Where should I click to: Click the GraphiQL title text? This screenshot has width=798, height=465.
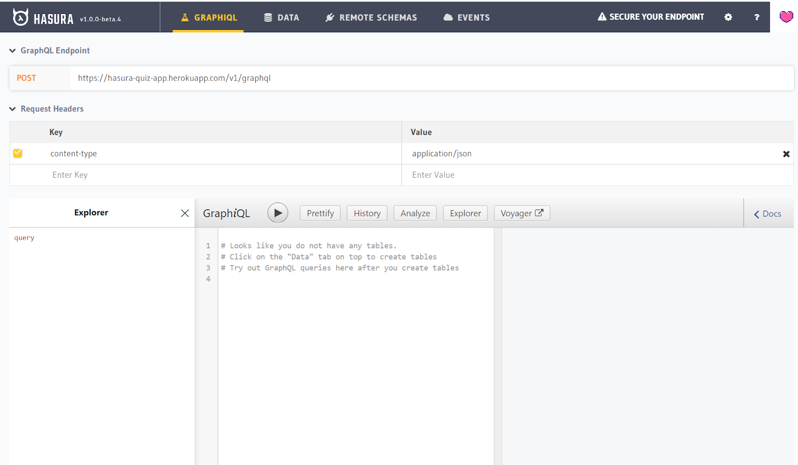pos(226,213)
